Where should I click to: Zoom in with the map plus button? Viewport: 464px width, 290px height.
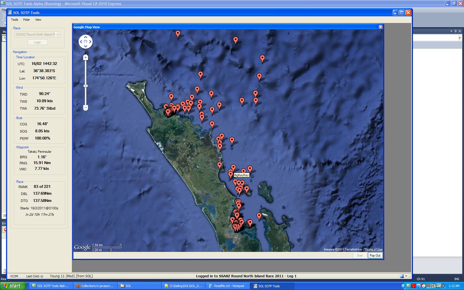point(86,57)
